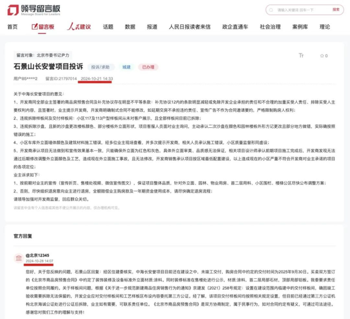
Task: Open the 数据 navigation tab
Action: point(130,27)
